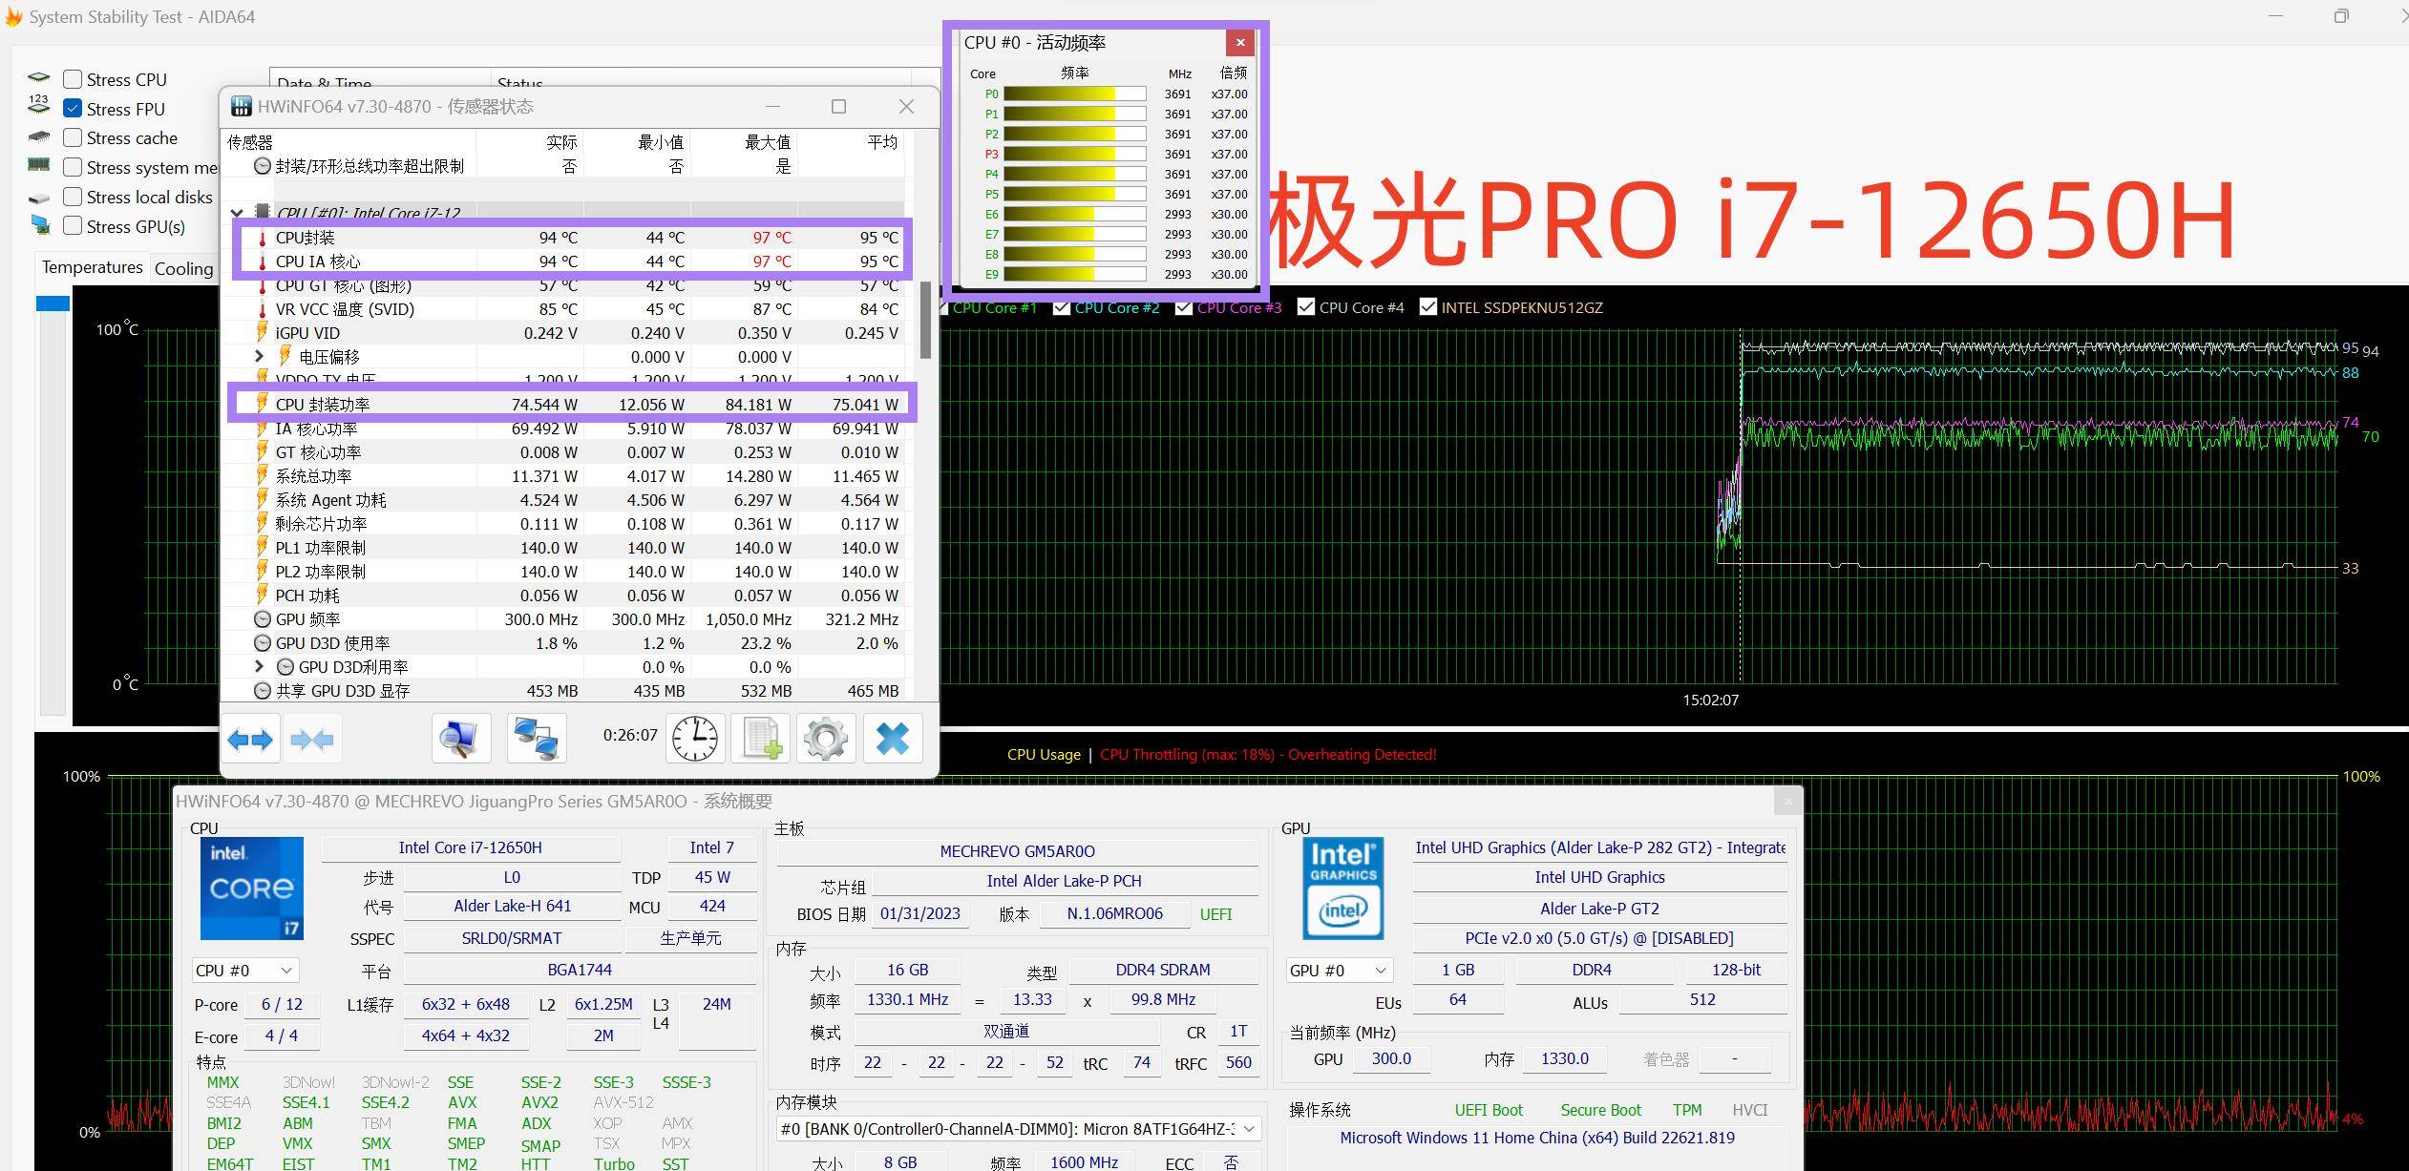Screen dimensions: 2409x1171
Task: Click the Stress local disks drive icon
Action: tap(38, 199)
